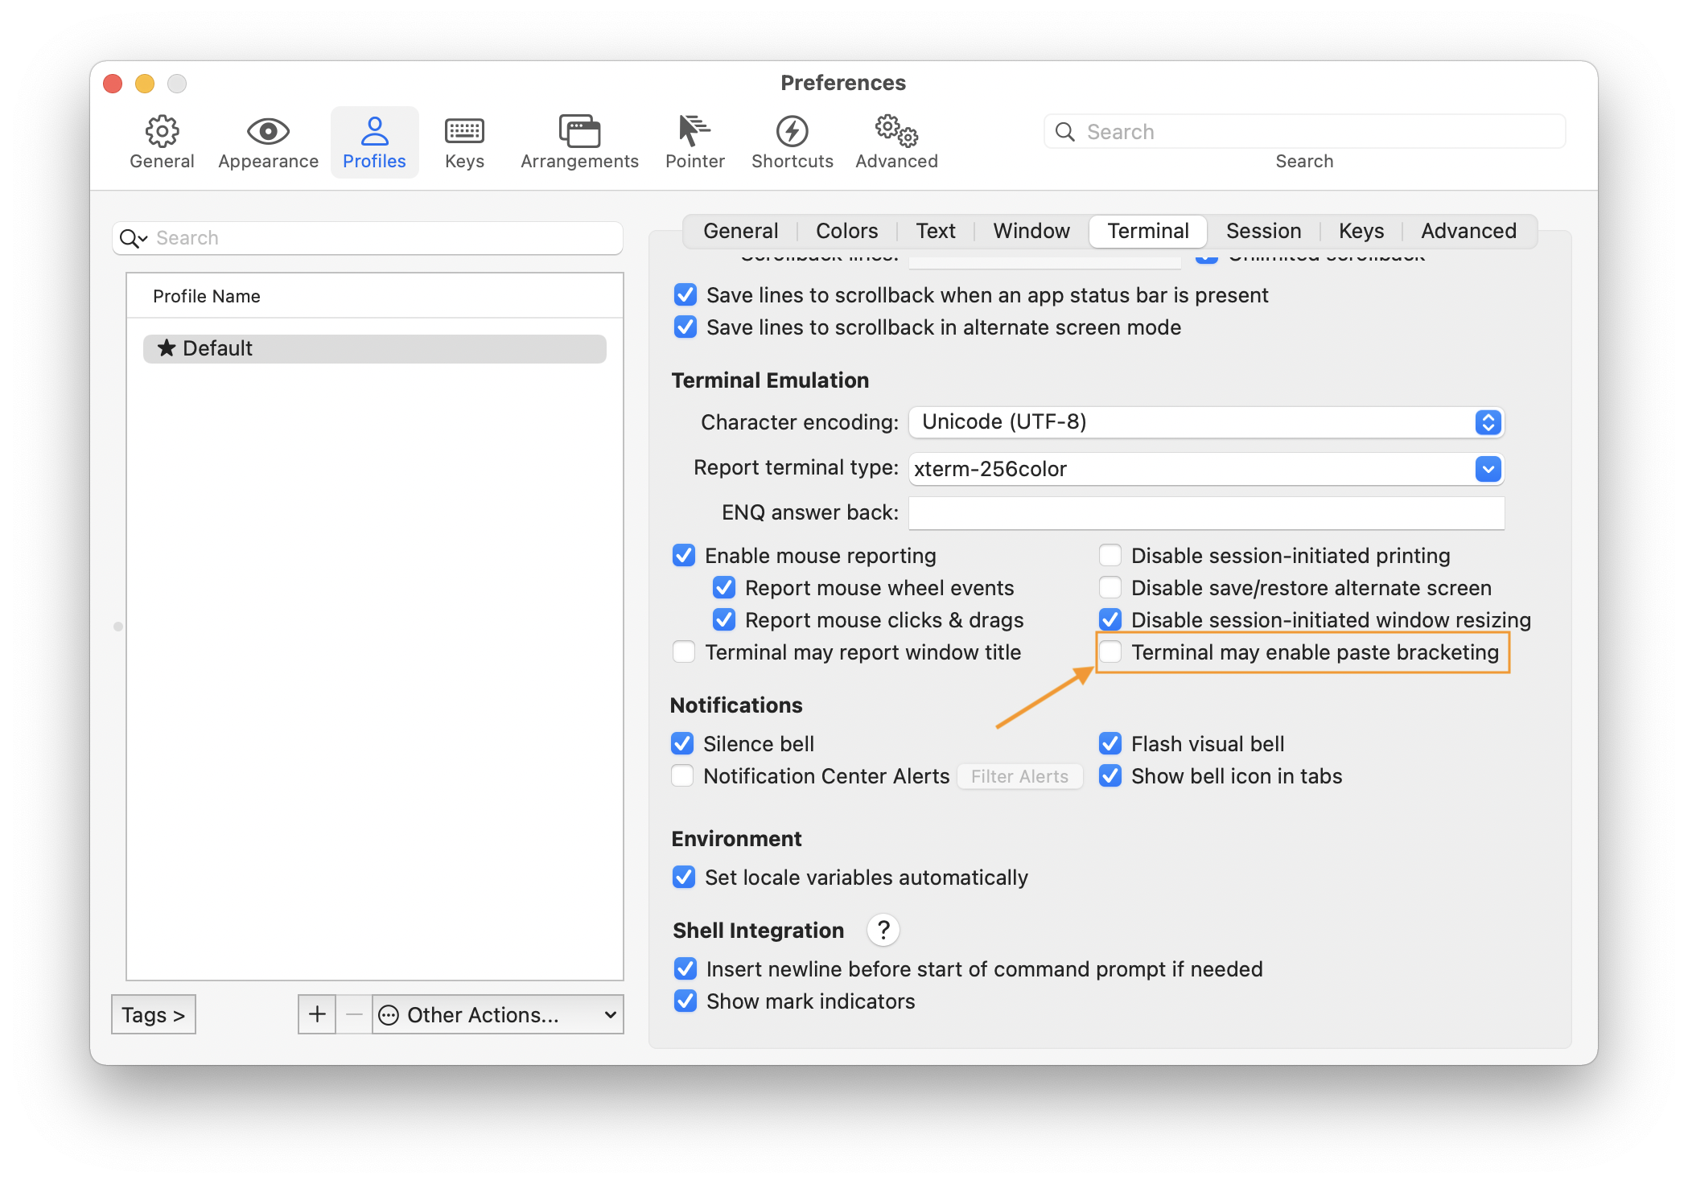The image size is (1688, 1184).
Task: Open the Shell Integration help icon
Action: 883,930
